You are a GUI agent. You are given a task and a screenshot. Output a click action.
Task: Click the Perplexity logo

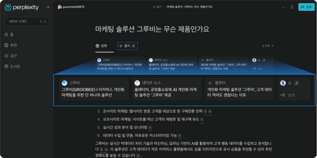[x=22, y=7]
